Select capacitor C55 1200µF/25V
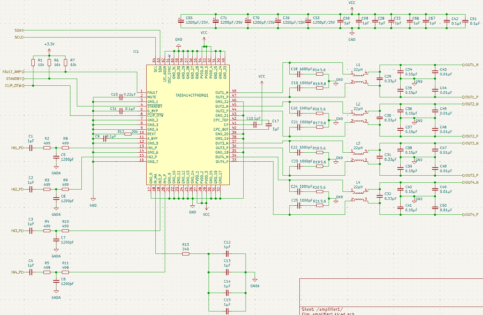Screen dimensions: 483x315 click(181, 21)
